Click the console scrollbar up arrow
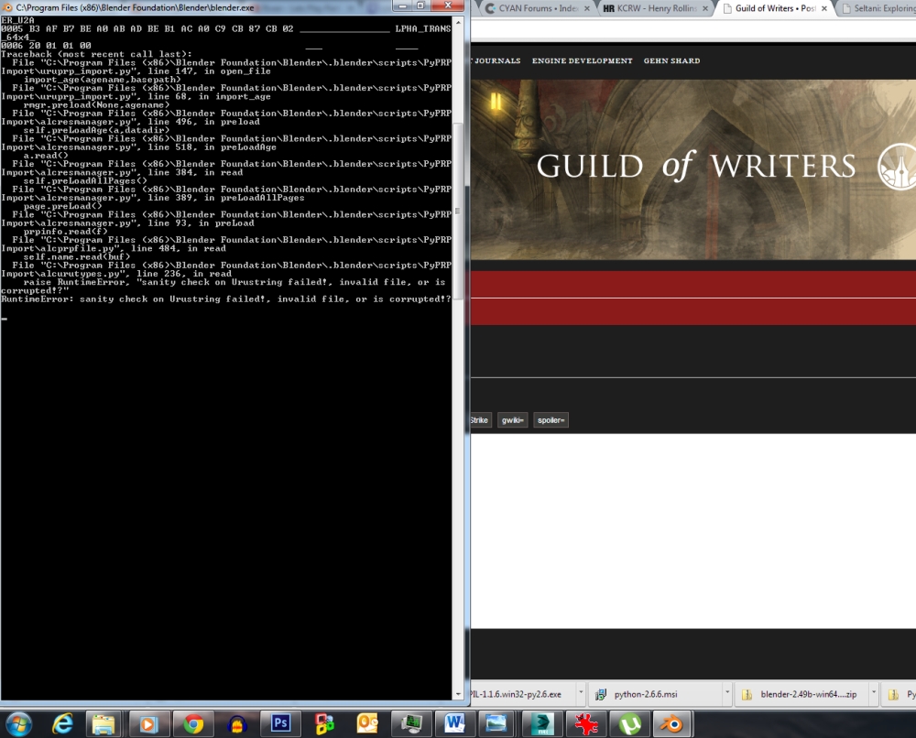The image size is (916, 738). (458, 22)
